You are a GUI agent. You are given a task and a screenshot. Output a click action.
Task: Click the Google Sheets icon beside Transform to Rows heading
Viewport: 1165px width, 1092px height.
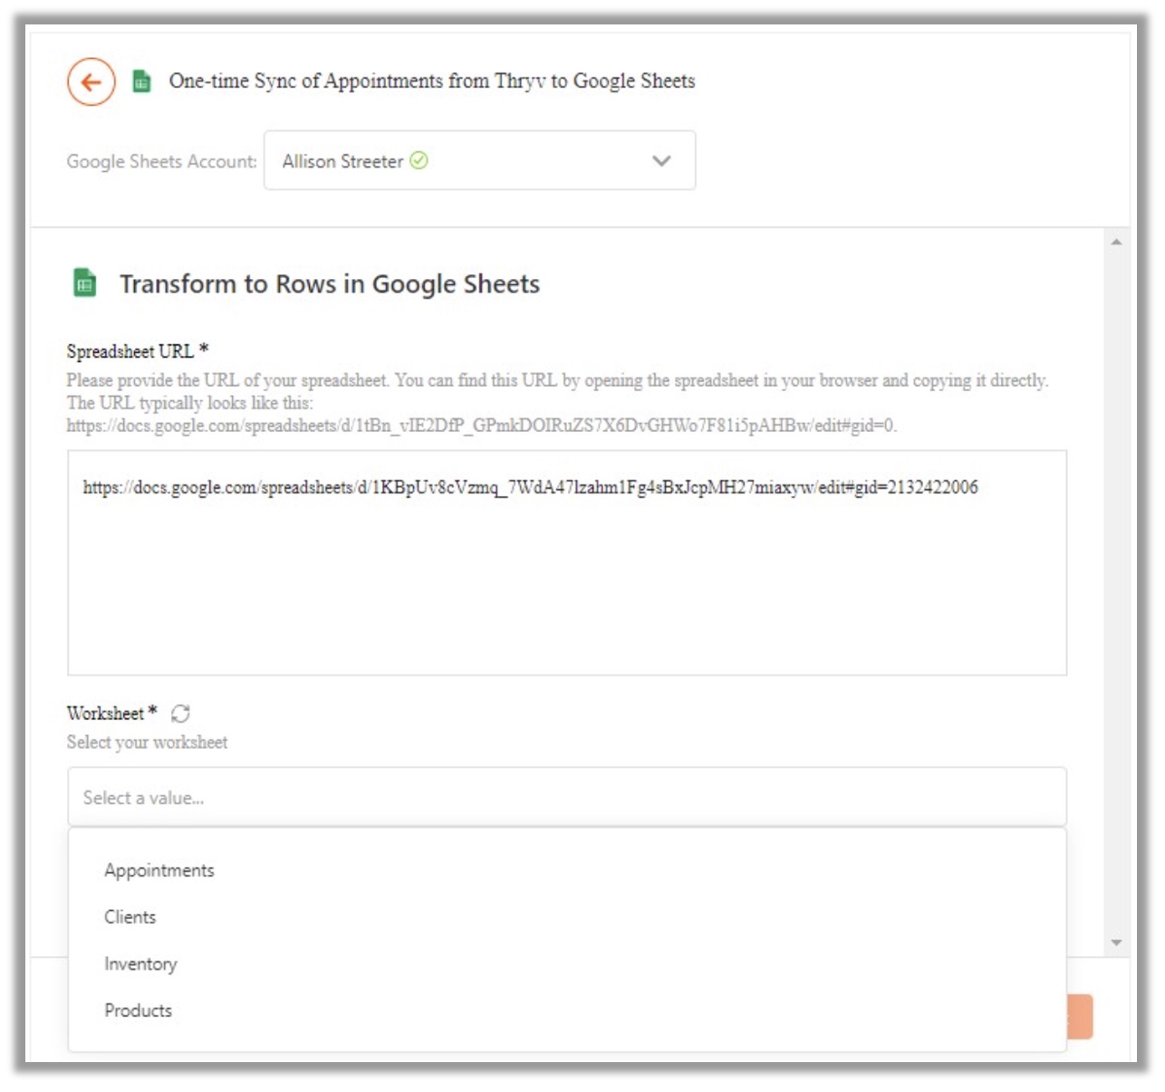pos(84,283)
